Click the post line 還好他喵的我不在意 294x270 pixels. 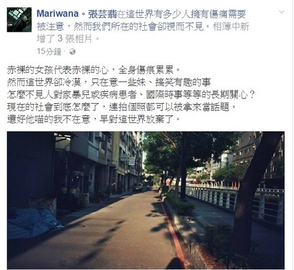94,119
